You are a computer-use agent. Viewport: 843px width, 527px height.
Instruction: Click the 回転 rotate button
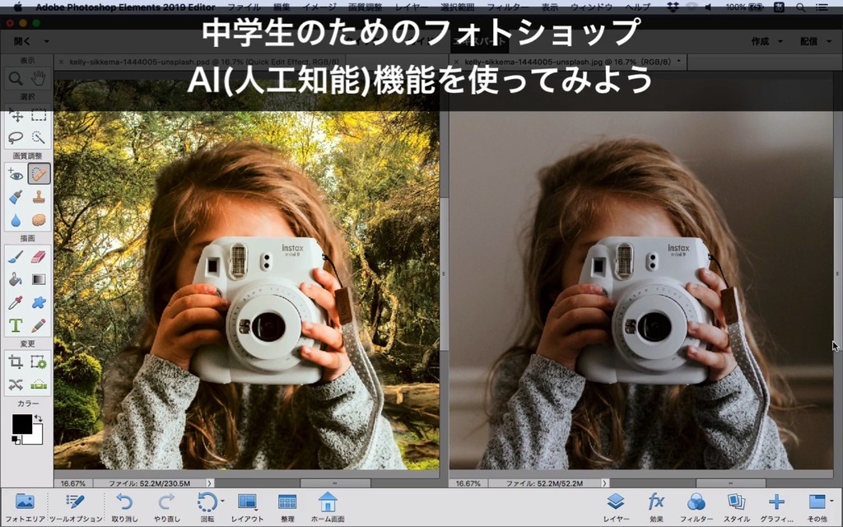point(207,508)
